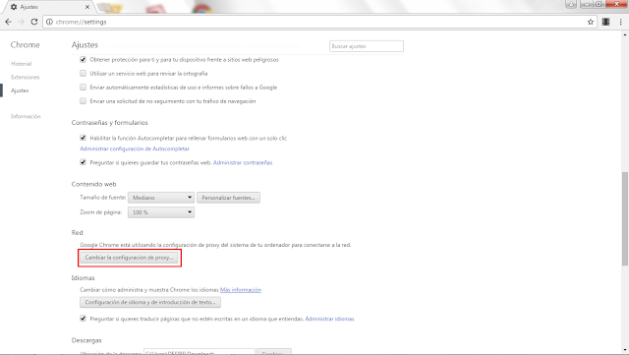Click the gear icon on Ajustes tab
Screen dimensions: 629x355
click(x=14, y=7)
